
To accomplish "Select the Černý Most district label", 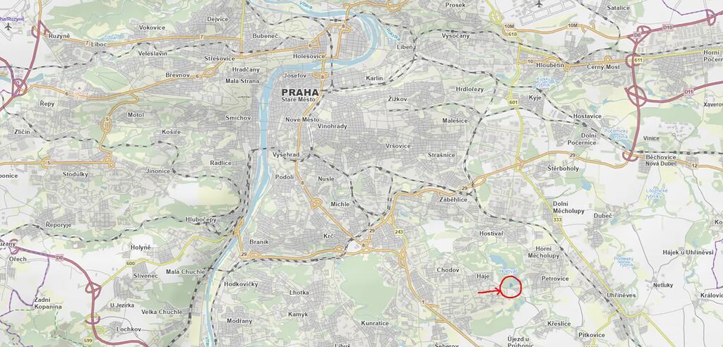I will click(604, 67).
